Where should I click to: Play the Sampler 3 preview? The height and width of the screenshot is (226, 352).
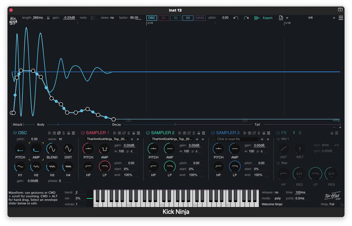(x=245, y=133)
